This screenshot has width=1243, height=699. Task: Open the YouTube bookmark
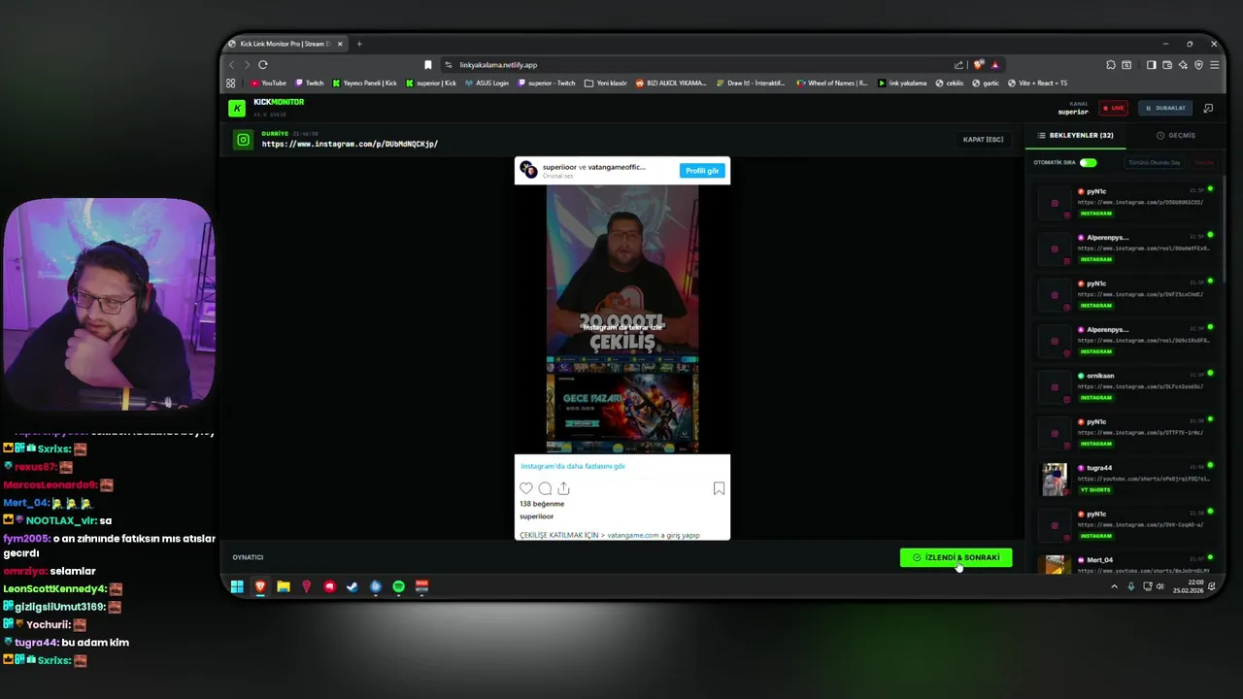(268, 83)
